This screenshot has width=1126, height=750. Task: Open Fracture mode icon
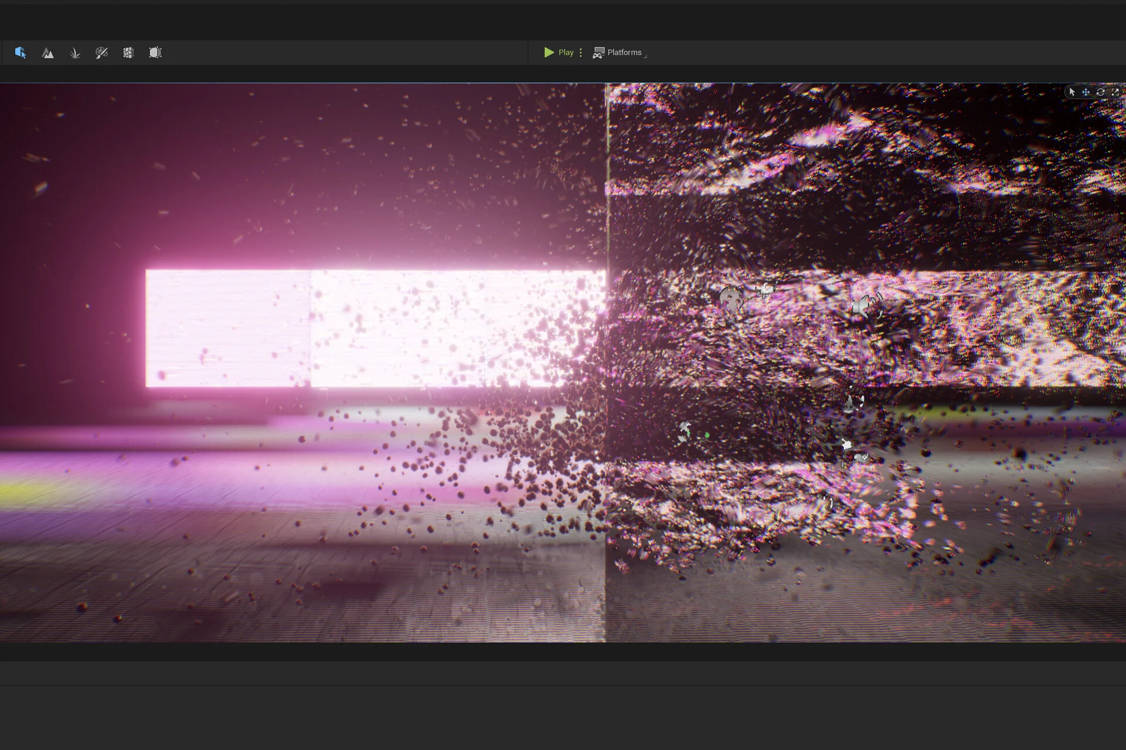[x=128, y=53]
